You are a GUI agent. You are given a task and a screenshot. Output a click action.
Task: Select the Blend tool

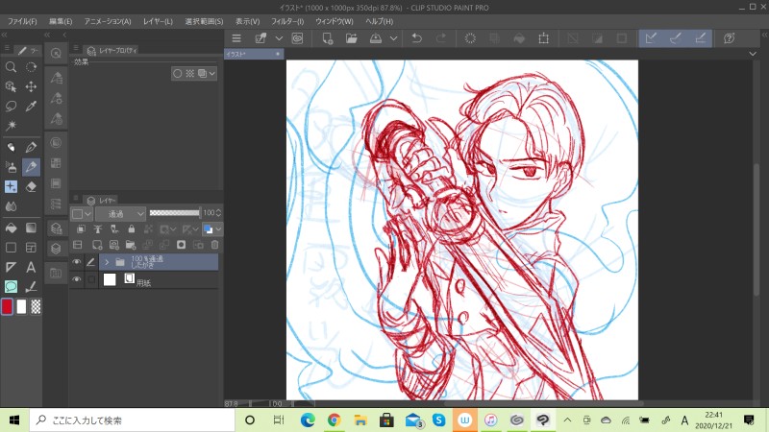click(x=11, y=206)
